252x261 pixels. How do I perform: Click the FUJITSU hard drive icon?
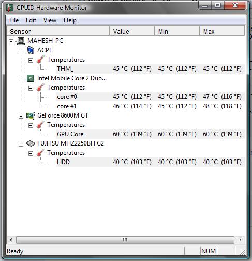pos(31,143)
